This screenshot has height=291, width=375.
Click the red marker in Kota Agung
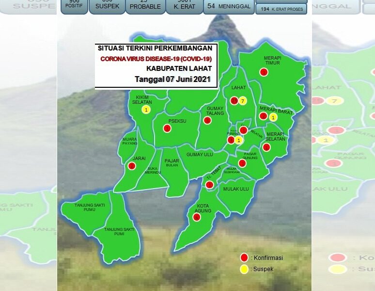[197, 217]
